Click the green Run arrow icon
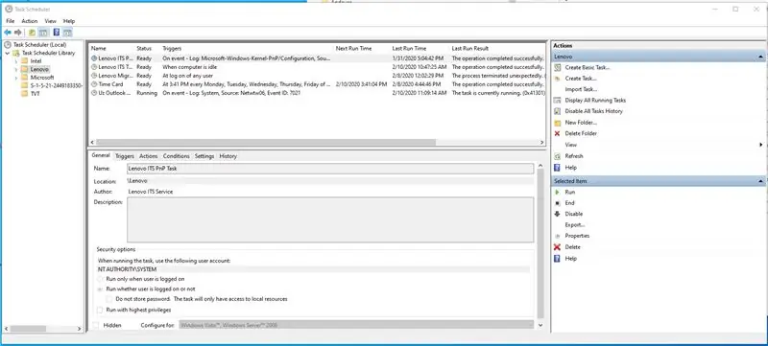Viewport: 768px width, 346px height. [557, 192]
